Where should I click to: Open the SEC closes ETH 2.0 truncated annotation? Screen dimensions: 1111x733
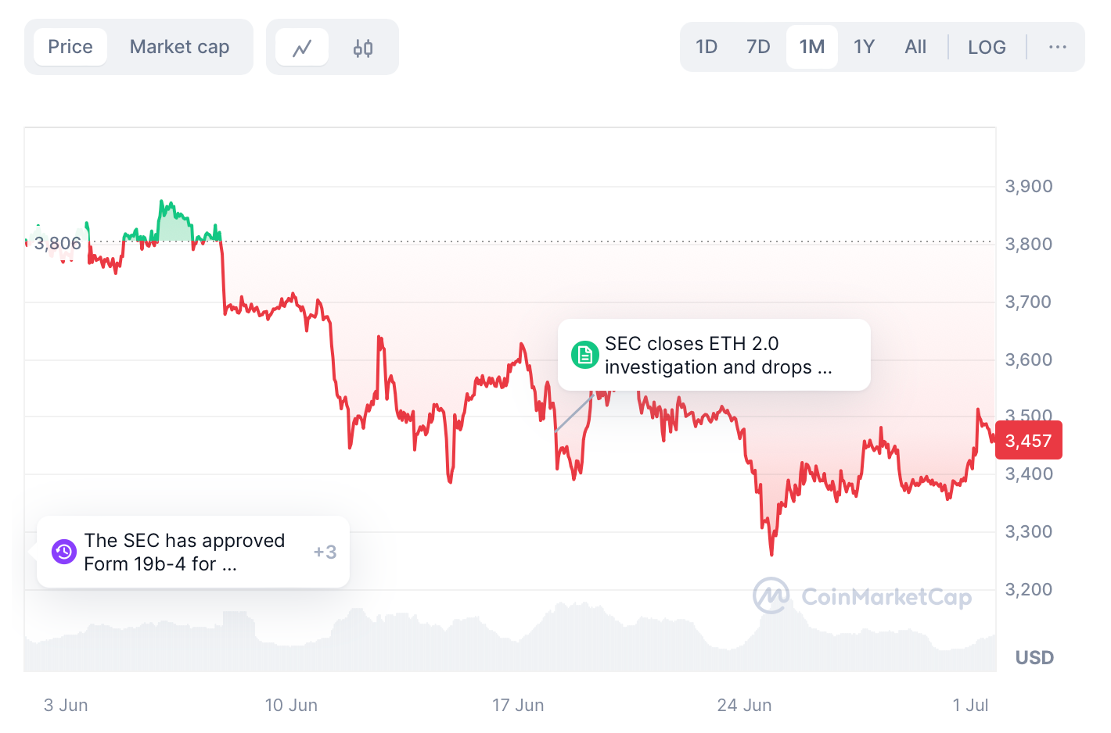click(x=718, y=355)
